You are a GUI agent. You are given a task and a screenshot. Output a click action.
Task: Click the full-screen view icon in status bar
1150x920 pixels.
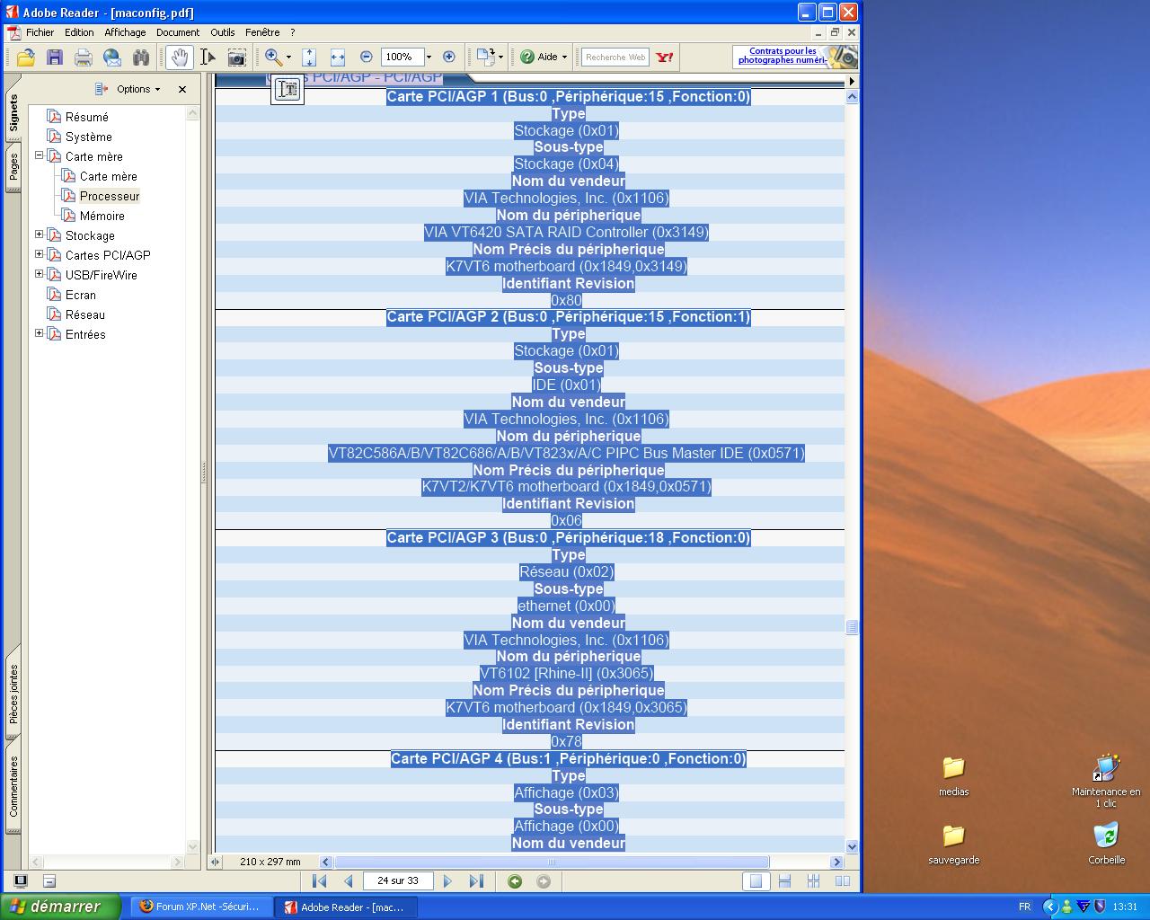21,881
